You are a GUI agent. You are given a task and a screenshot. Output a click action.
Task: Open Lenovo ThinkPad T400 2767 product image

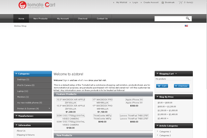coord(134,116)
